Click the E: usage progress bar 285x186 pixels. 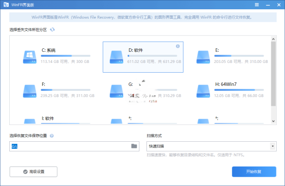[239, 56]
